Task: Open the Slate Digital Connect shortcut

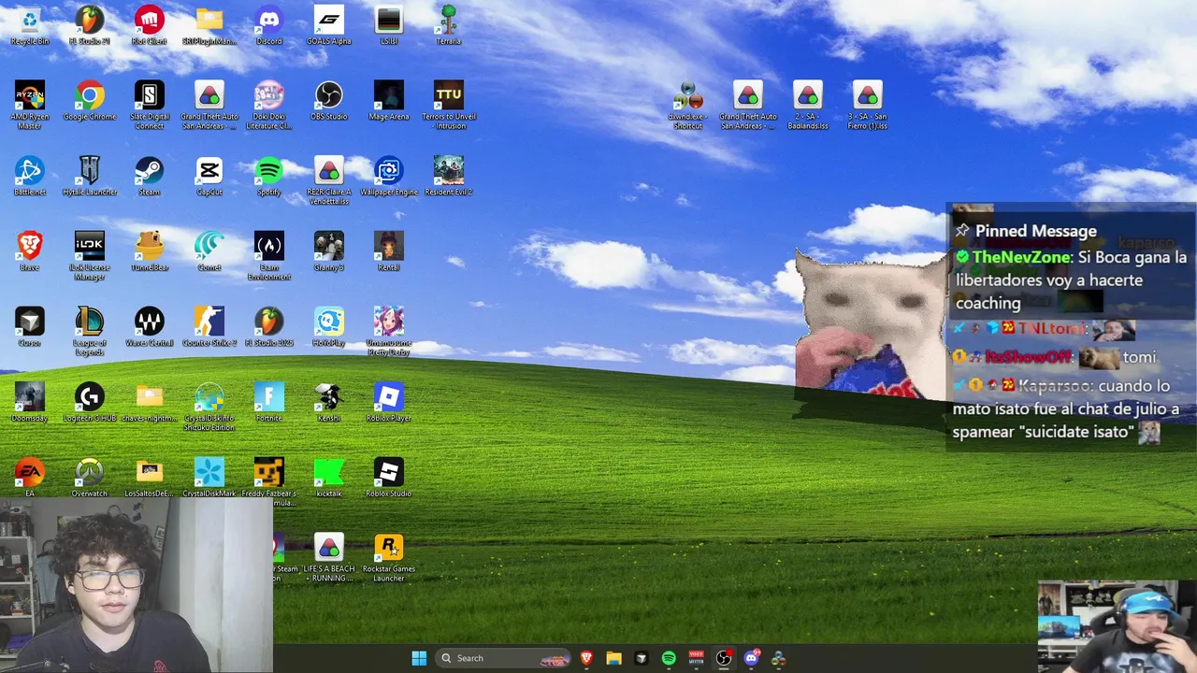Action: 150,105
